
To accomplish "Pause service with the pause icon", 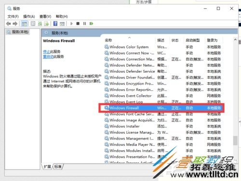I will pyautogui.click(x=84, y=24).
